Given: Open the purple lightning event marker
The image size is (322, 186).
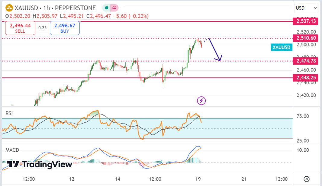Looking at the screenshot, I should point(201,101).
